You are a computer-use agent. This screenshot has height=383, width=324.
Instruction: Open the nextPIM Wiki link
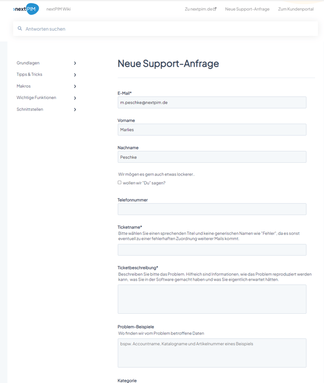[x=58, y=9]
